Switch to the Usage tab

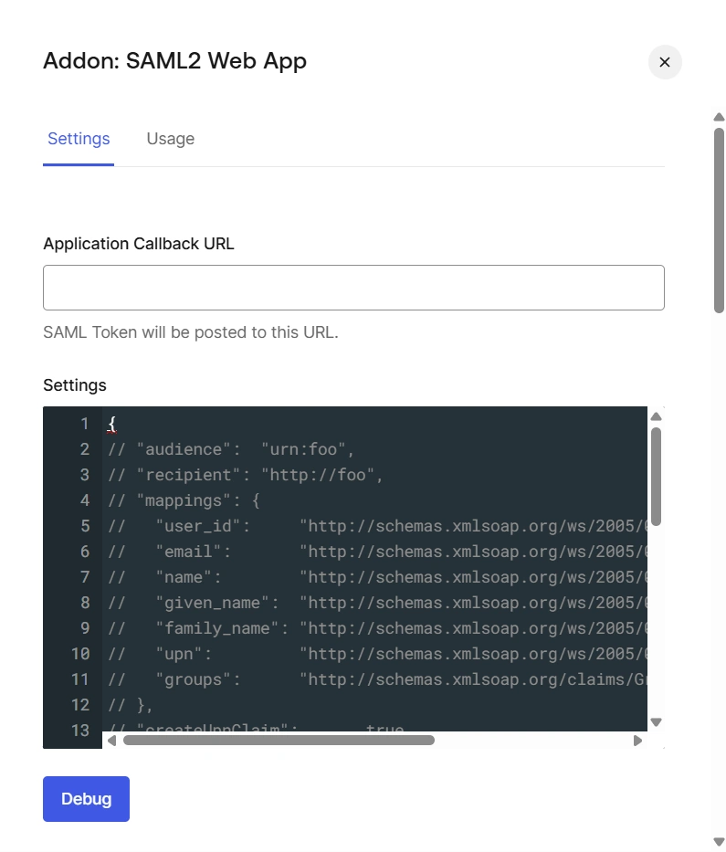click(x=170, y=139)
